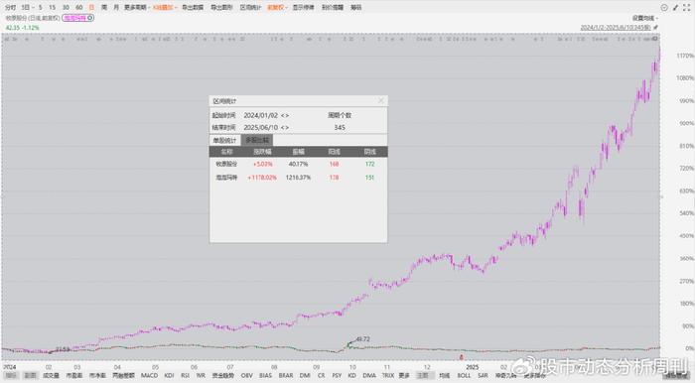The width and height of the screenshot is (695, 383).
Task: Click the fullscreen expand icon top right
Action: click(687, 8)
